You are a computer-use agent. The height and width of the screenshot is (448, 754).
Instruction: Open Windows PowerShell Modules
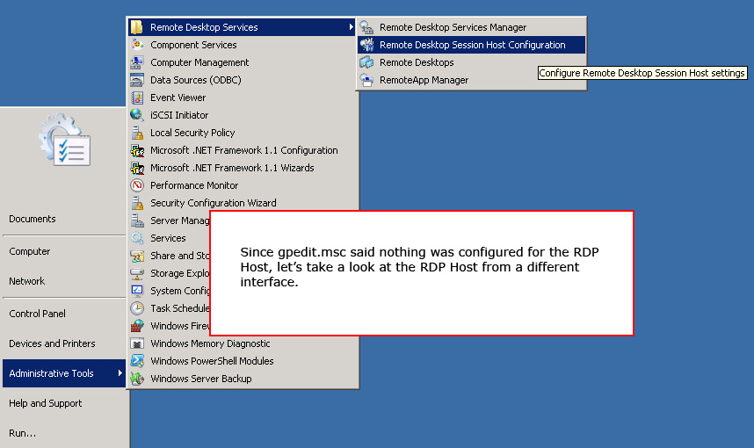point(243,361)
